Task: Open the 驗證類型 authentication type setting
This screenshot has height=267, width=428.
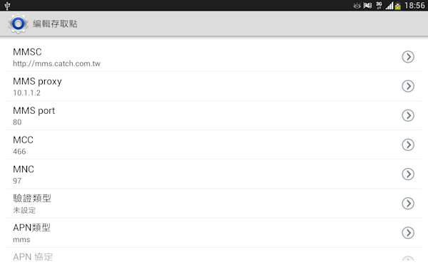Action: (214, 204)
